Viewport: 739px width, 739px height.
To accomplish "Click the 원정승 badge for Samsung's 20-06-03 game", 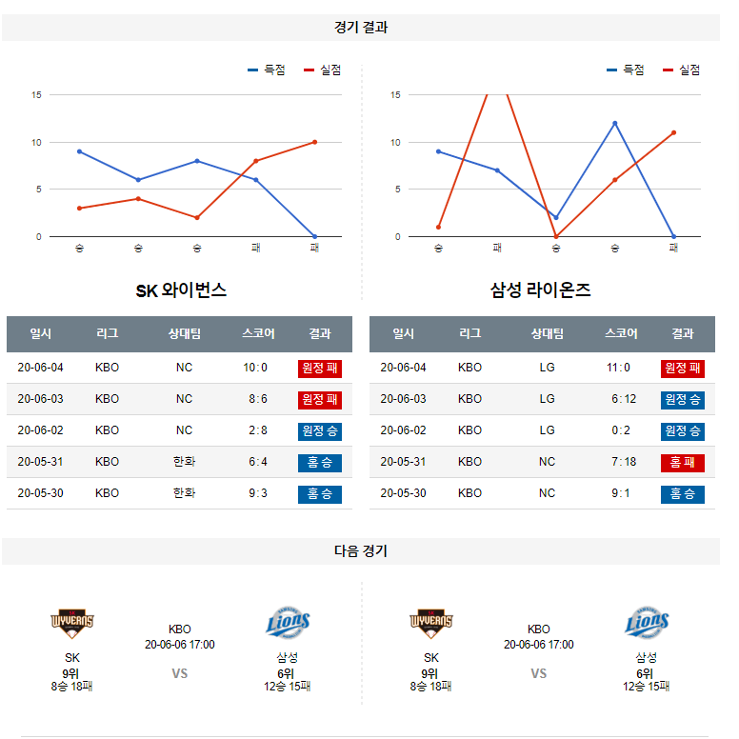I will (x=683, y=400).
